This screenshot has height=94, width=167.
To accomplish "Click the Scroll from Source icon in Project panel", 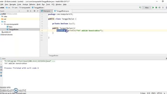I will pos(28,11).
